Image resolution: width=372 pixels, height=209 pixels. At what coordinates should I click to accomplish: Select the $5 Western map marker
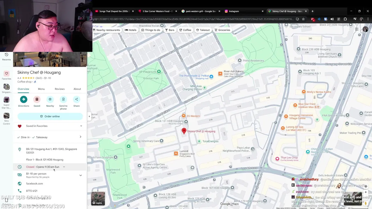(184, 116)
